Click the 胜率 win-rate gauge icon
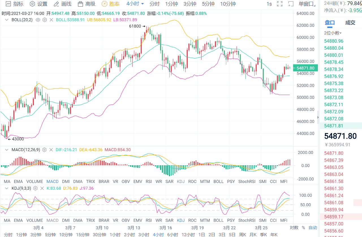Image resolution: width=362 pixels, height=237 pixels. [x=104, y=4]
